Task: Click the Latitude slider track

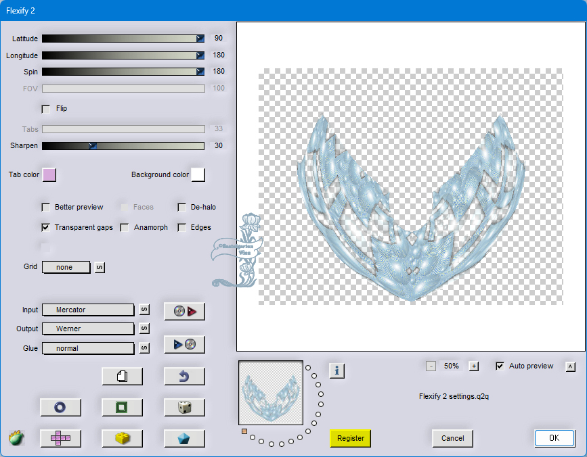Action: (x=123, y=39)
